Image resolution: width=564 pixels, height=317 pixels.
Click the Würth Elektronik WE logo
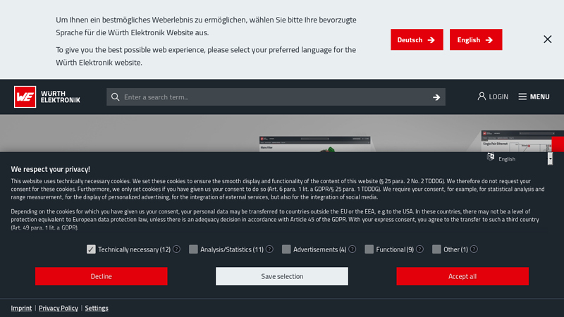click(25, 97)
